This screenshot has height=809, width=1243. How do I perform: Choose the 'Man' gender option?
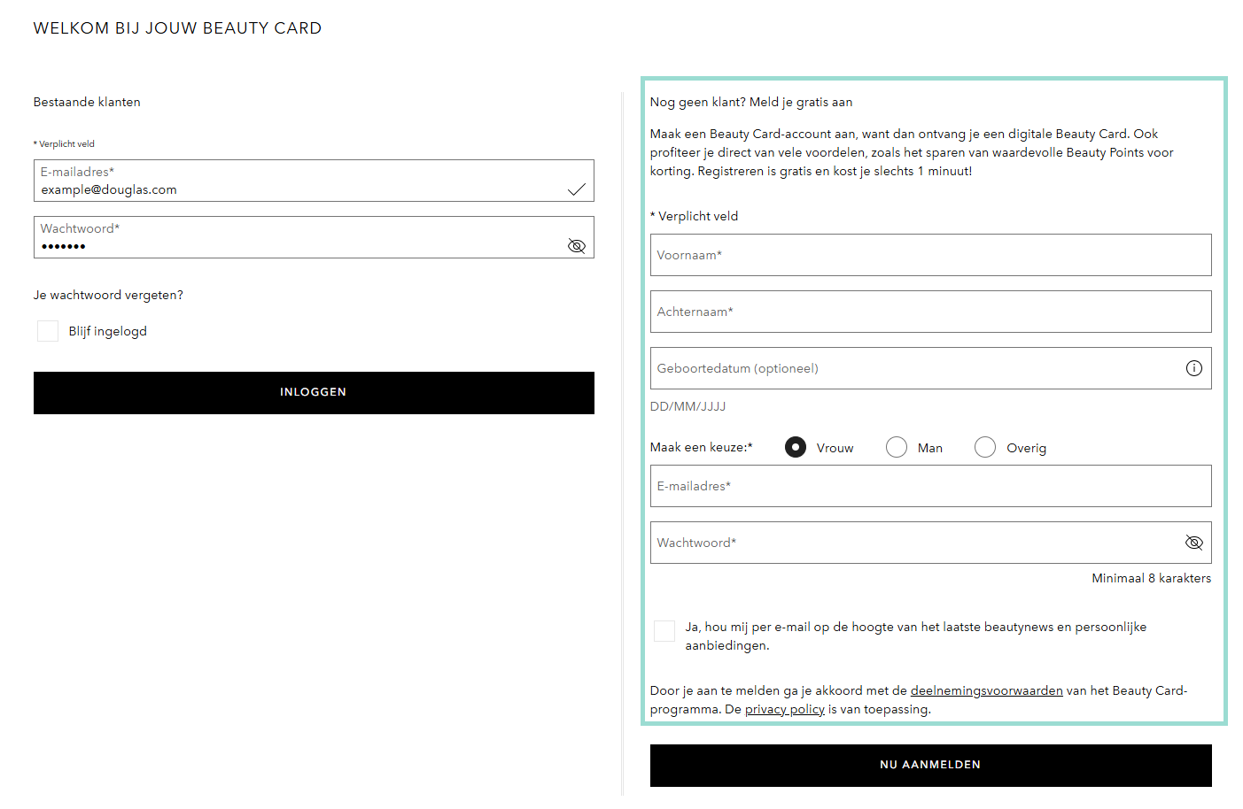(897, 447)
